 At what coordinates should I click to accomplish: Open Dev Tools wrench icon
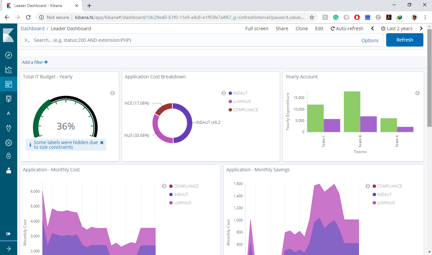[9, 128]
